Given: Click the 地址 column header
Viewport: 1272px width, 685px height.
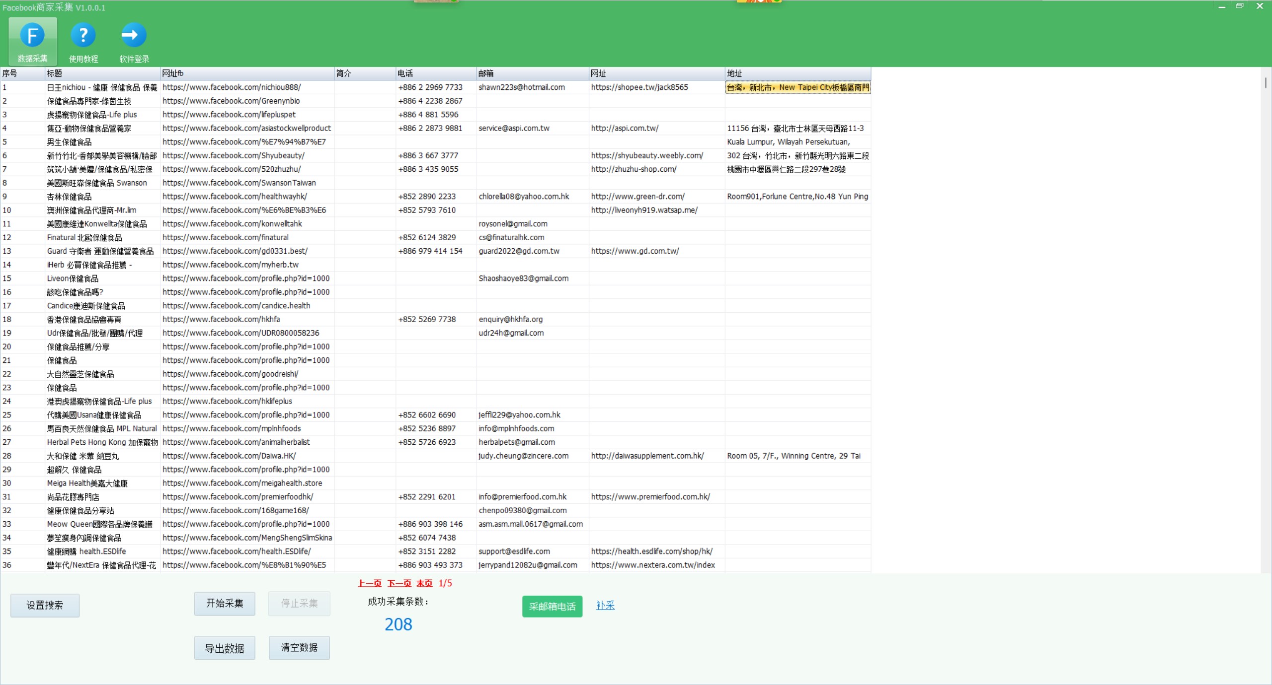Looking at the screenshot, I should click(798, 73).
